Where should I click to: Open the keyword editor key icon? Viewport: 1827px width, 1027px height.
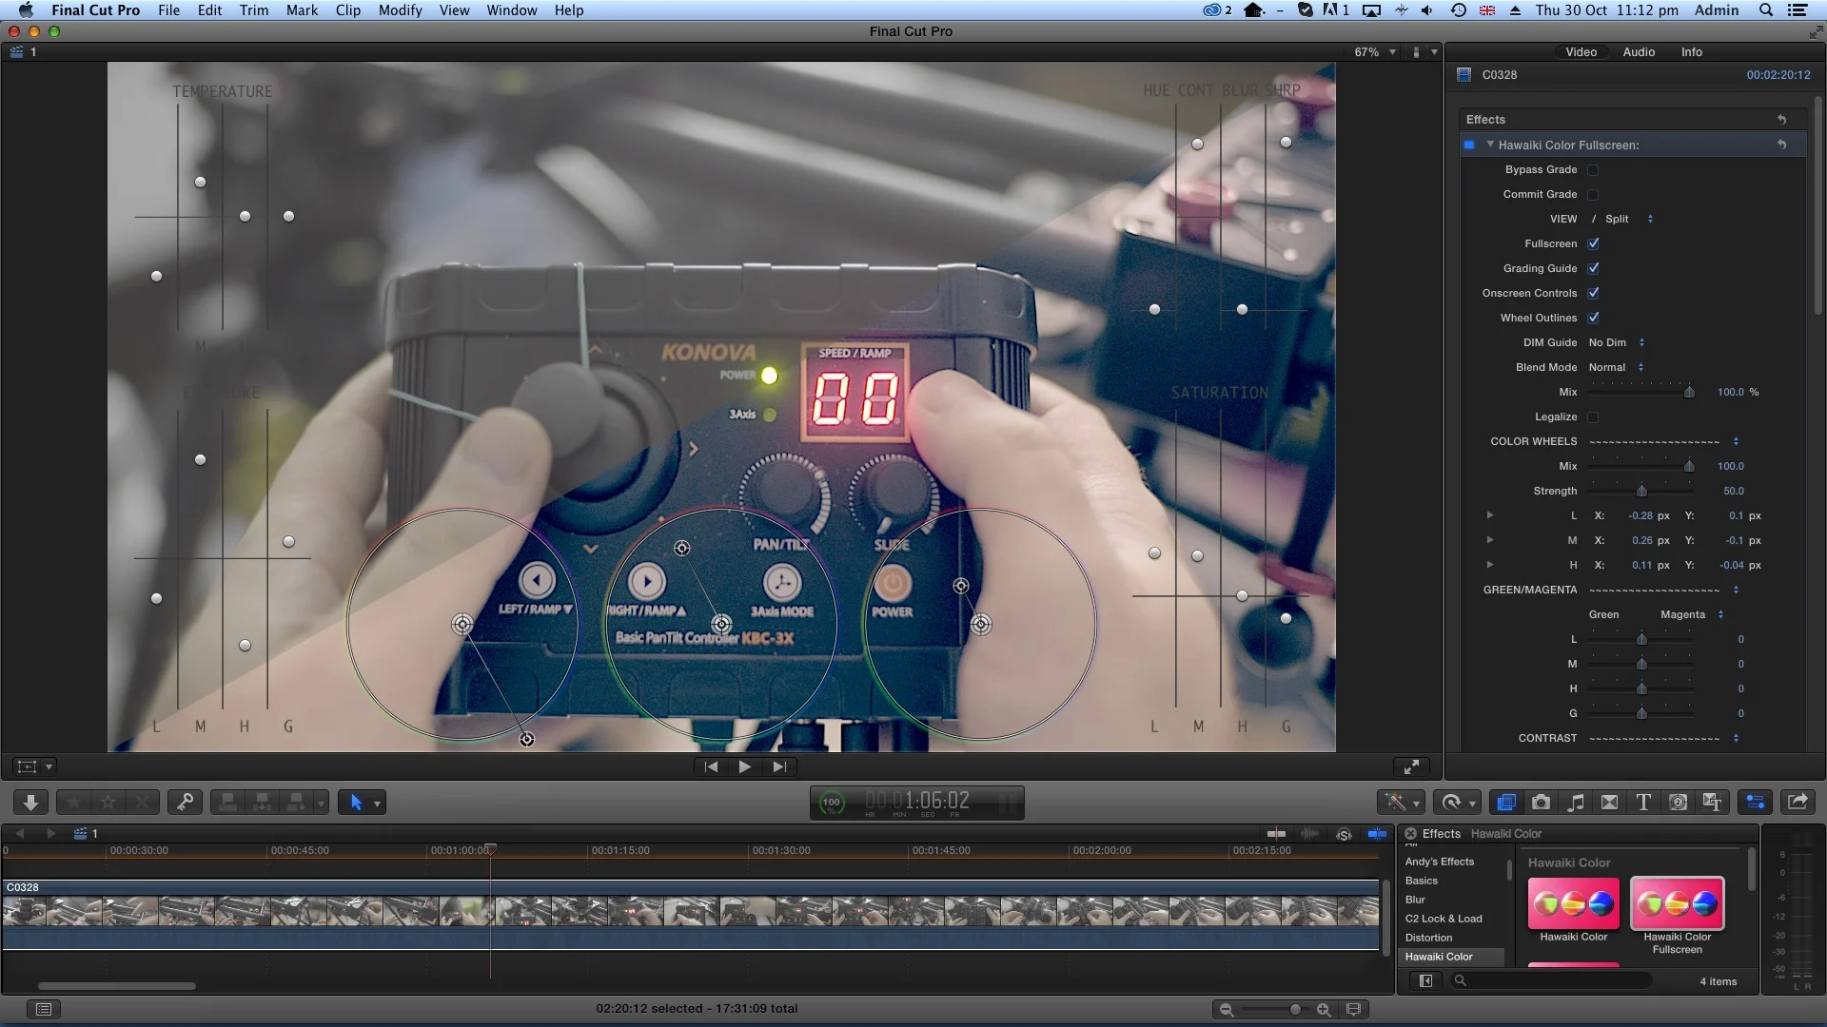[x=185, y=803]
